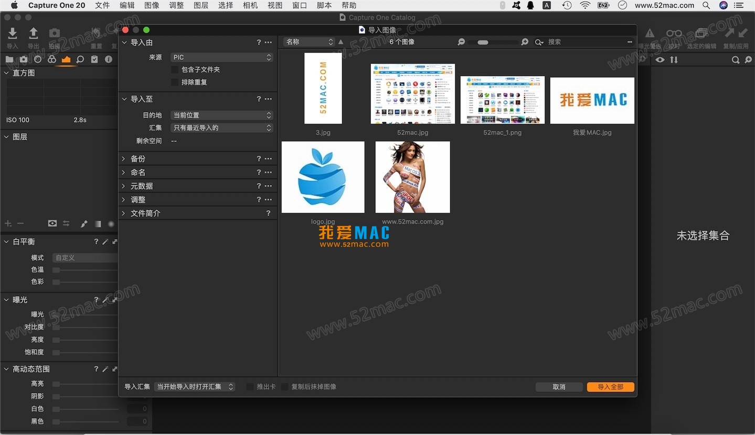Click the gradient mask icon in Layers panel

click(x=98, y=224)
